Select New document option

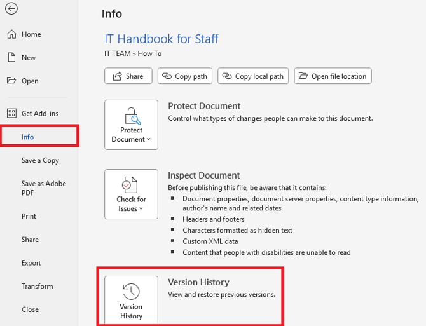[29, 57]
